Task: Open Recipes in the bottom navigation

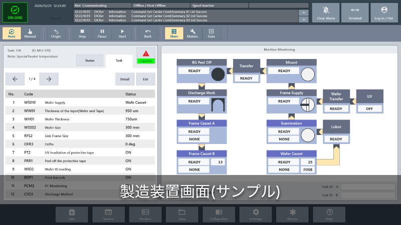Action: point(145,214)
